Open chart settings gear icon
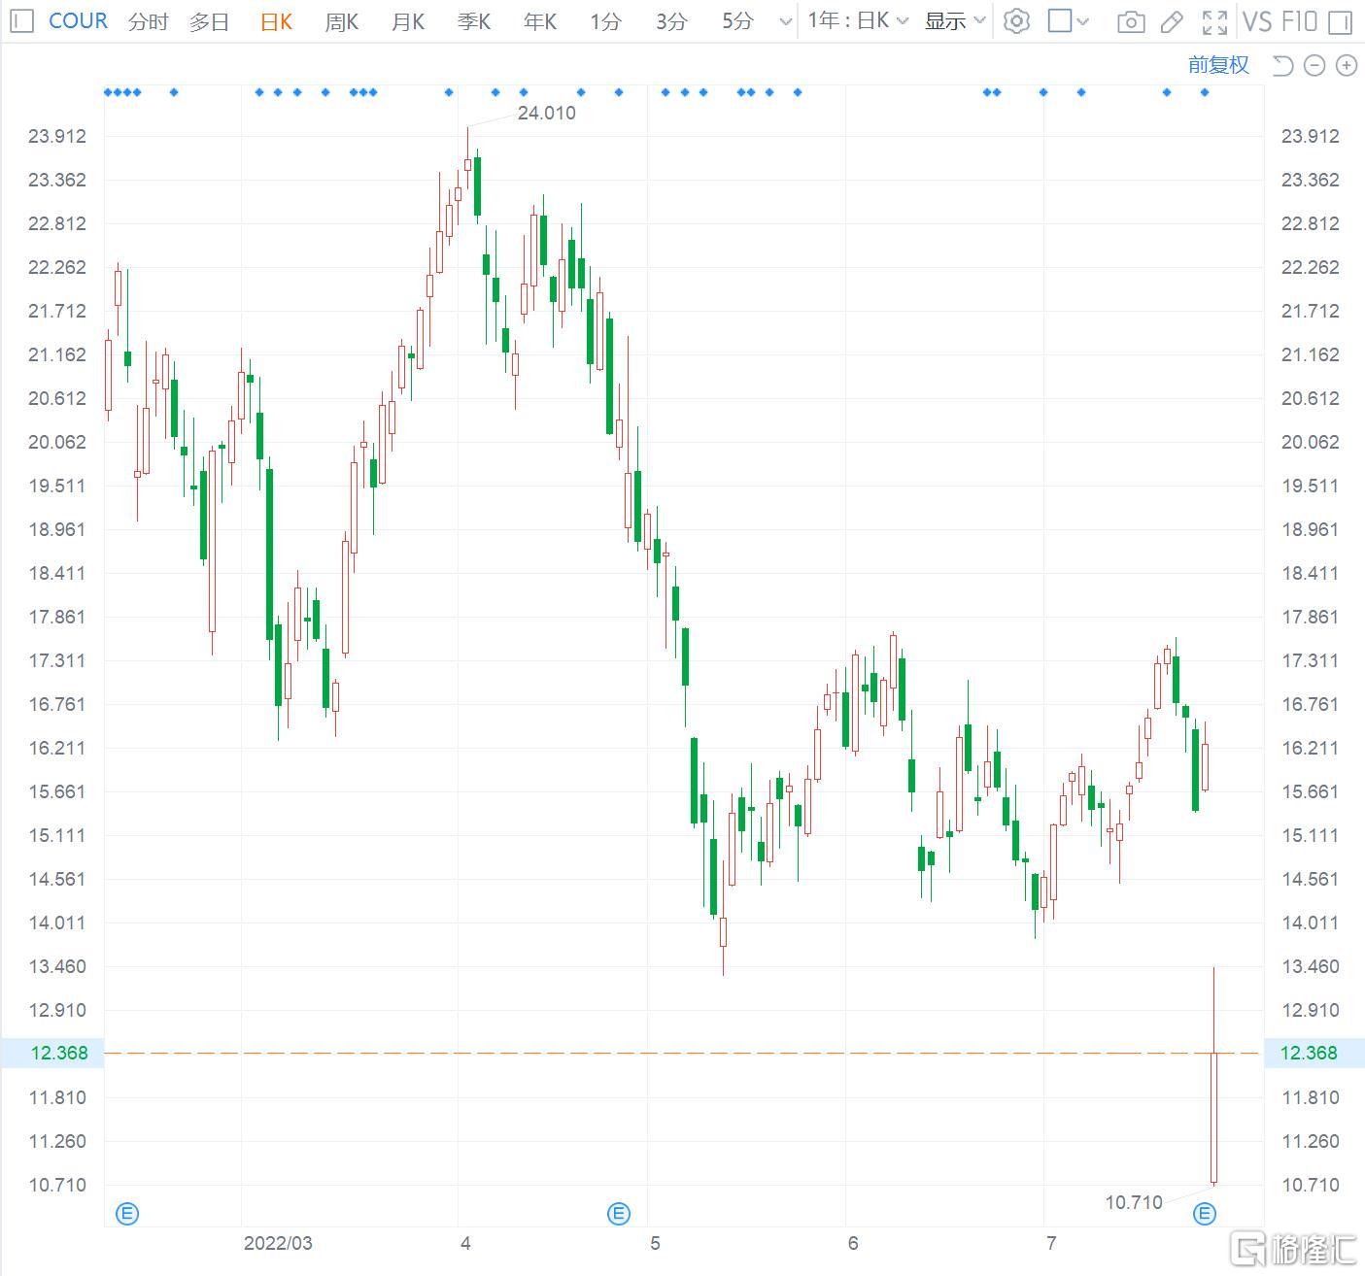Viewport: 1365px width, 1276px height. pos(1016,21)
